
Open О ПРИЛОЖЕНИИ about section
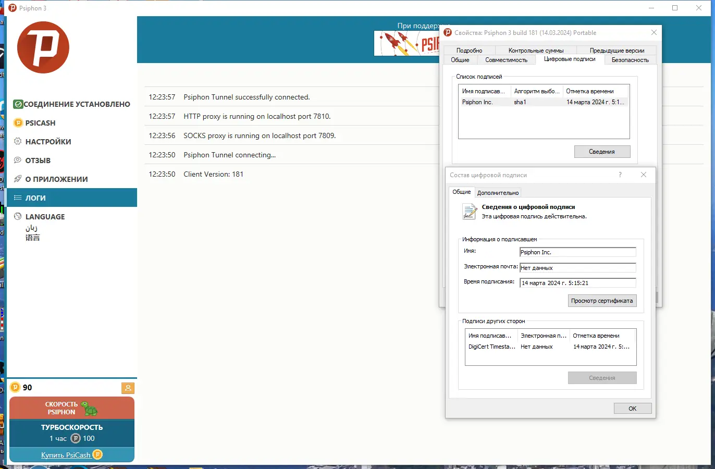(x=72, y=179)
